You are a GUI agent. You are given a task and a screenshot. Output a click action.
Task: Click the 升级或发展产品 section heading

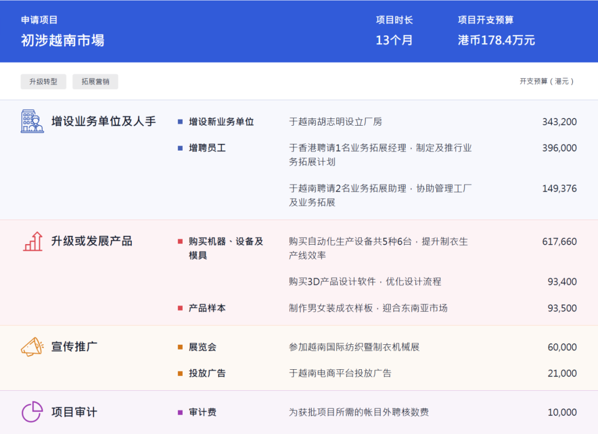92,241
